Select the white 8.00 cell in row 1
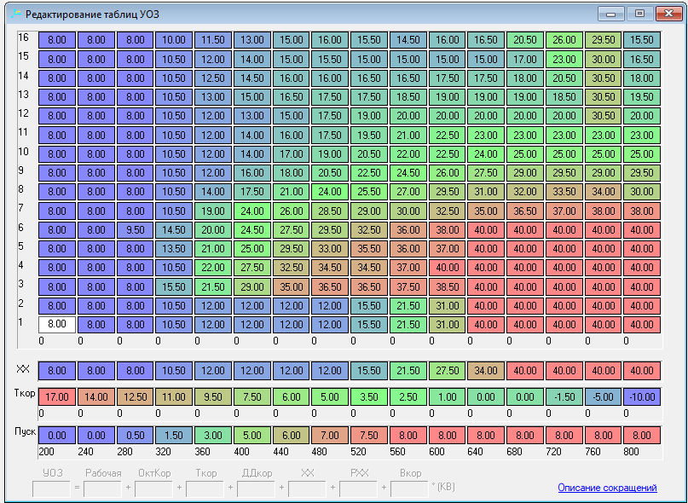 (56, 324)
